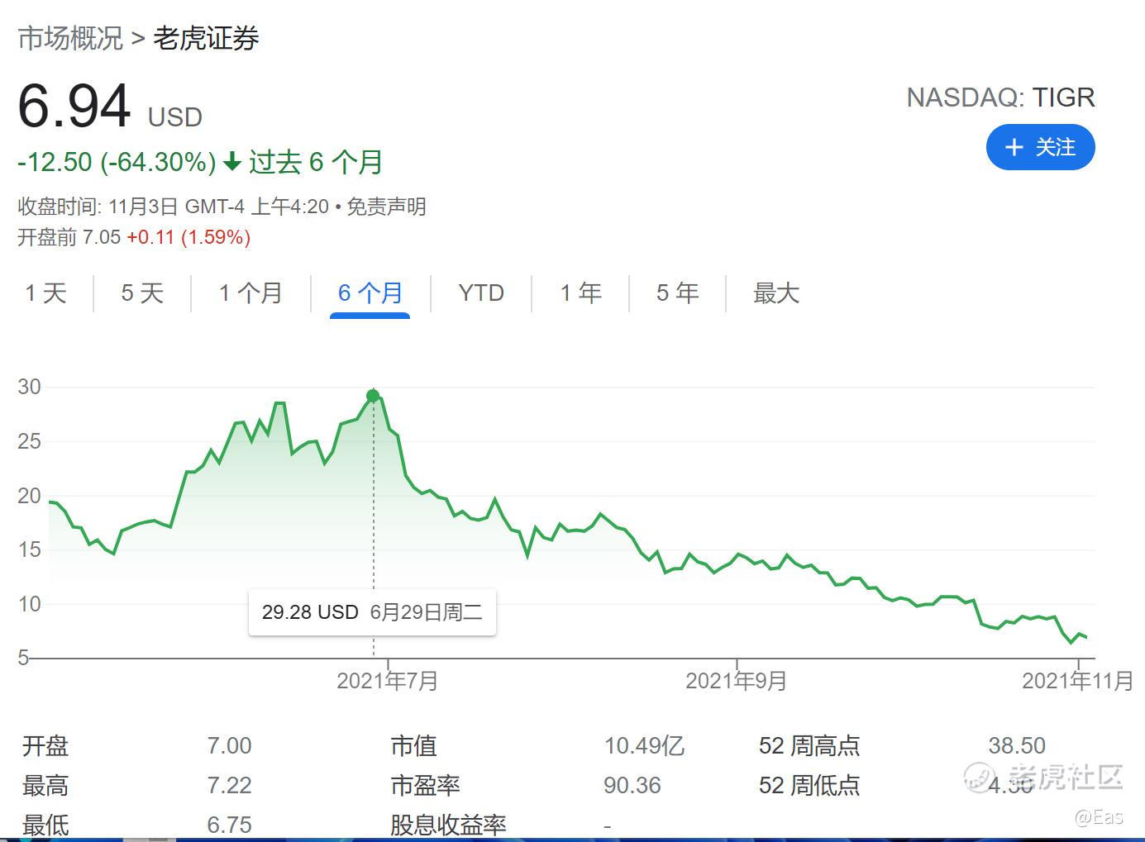Select the 1 个月 range tab
This screenshot has width=1145, height=842.
point(250,293)
